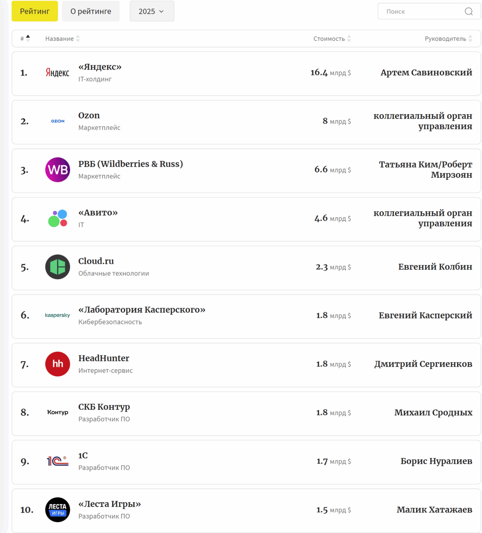The height and width of the screenshot is (533, 482).
Task: Open the 2025 year dropdown
Action: [152, 11]
